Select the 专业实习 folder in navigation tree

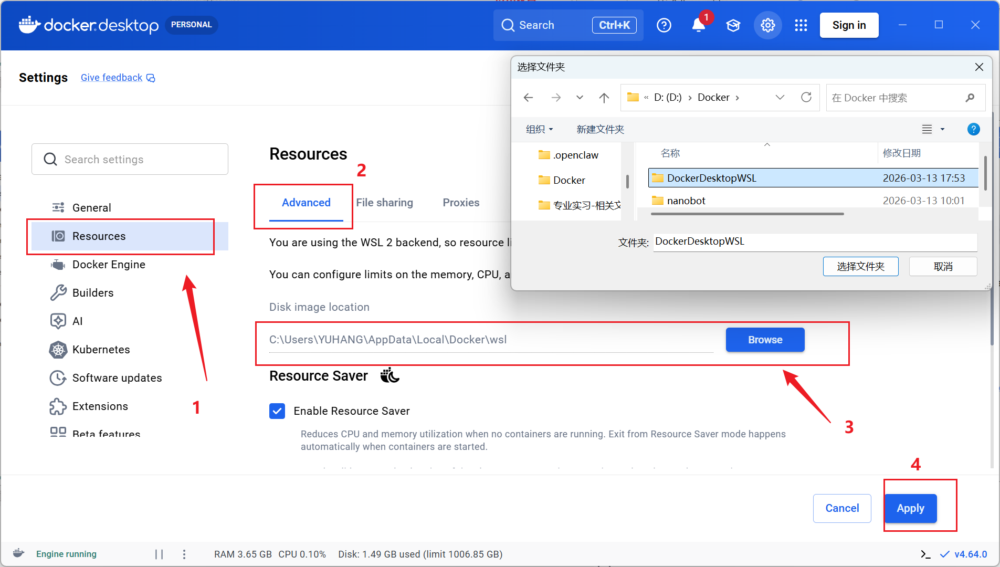click(x=580, y=205)
